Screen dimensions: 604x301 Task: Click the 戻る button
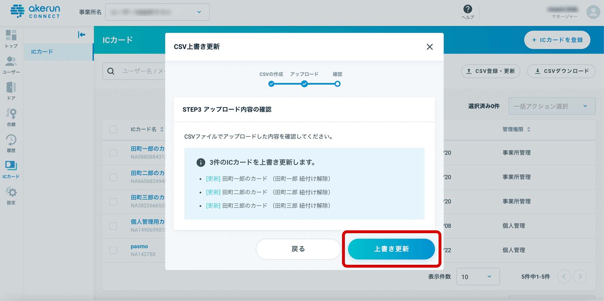(x=298, y=249)
